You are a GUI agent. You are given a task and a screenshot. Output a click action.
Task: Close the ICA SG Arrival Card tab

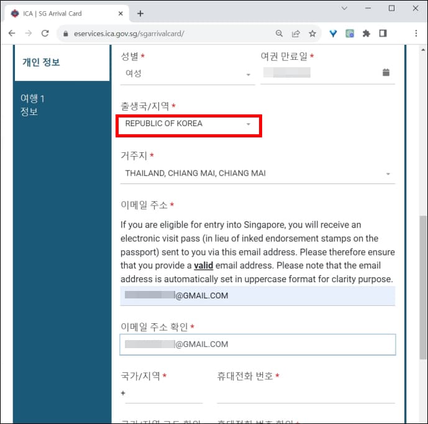(x=121, y=14)
